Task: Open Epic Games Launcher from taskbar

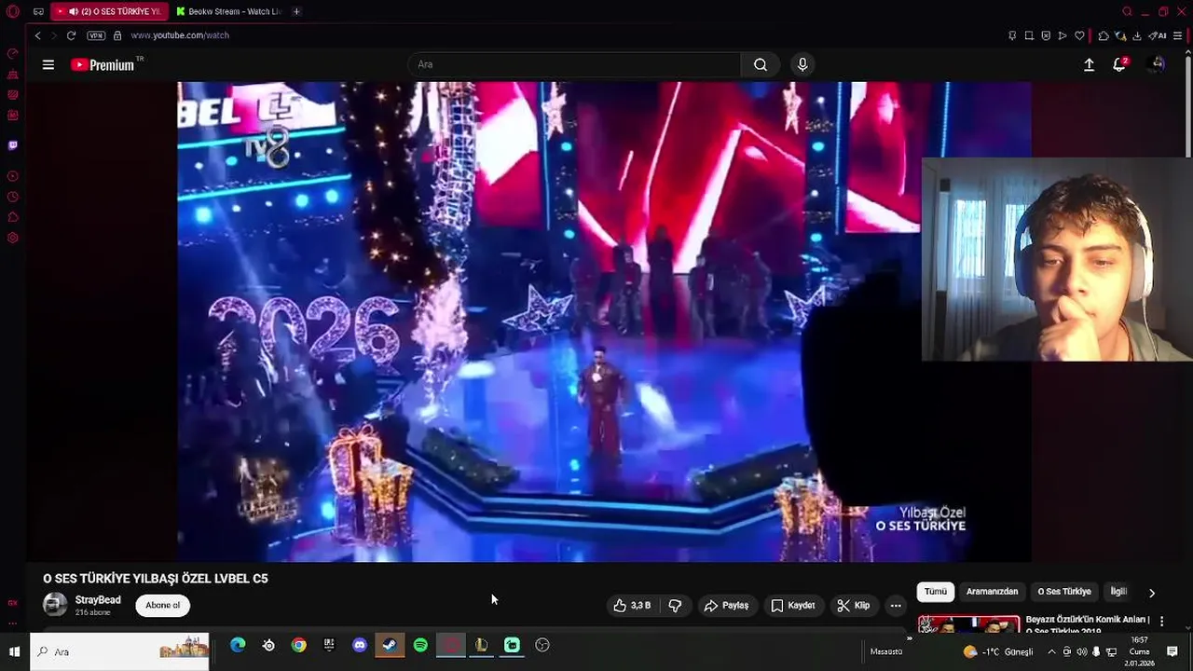Action: click(x=329, y=645)
